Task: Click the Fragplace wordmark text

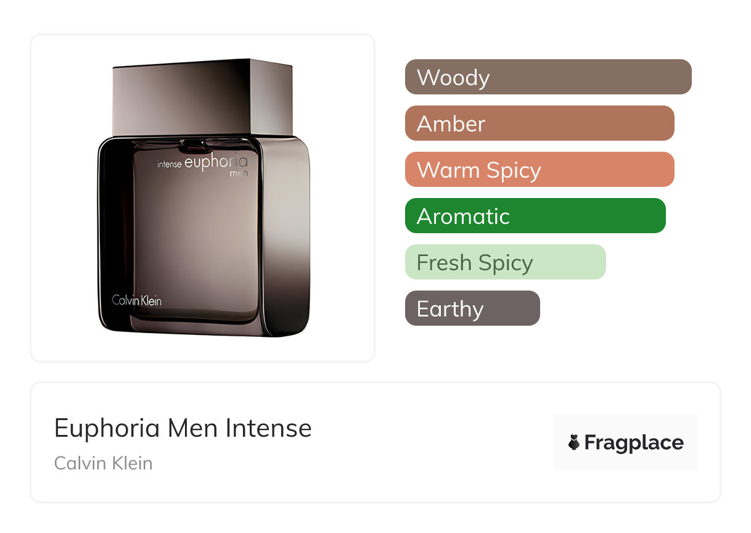Action: [x=634, y=443]
